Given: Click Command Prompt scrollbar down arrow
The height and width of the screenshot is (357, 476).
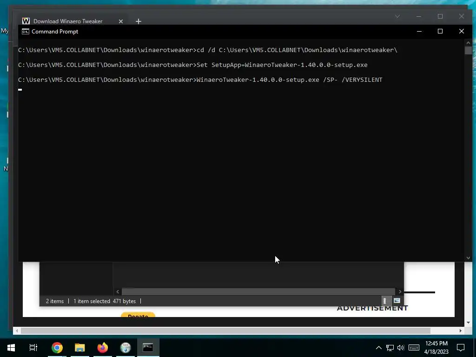Looking at the screenshot, I should point(468,258).
